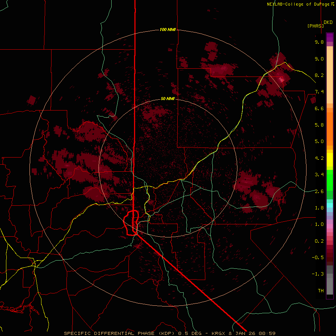Select the 4.2 value on color scale
The width and height of the screenshot is (336, 336).
319,158
